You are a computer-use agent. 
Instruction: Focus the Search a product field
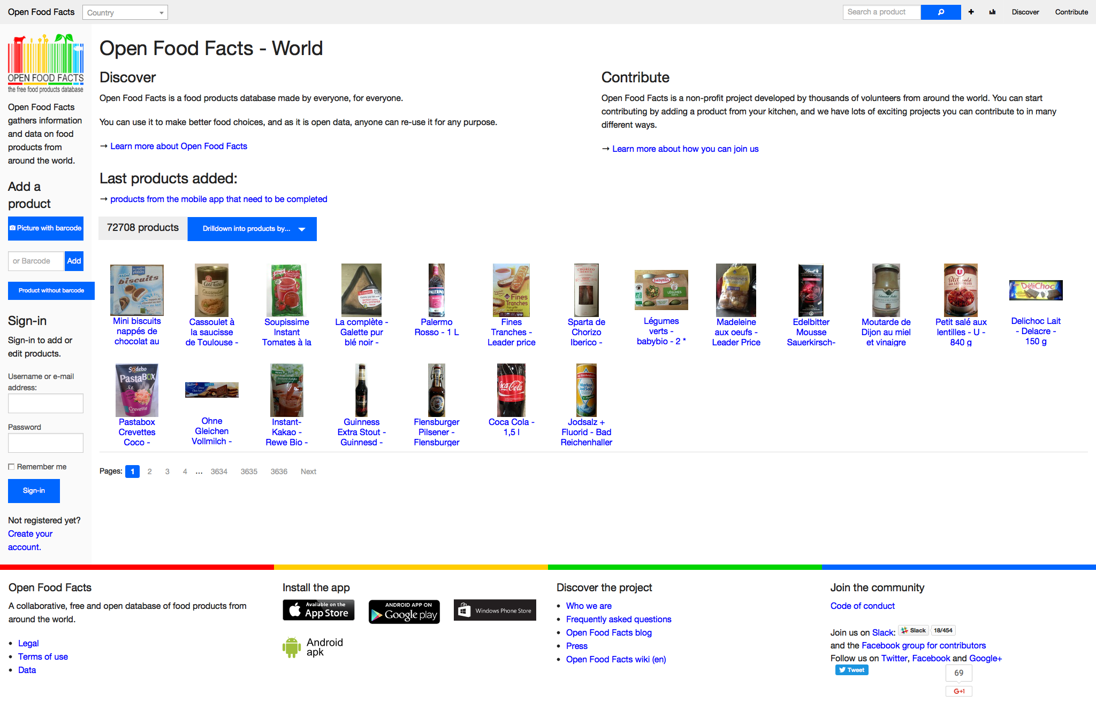pyautogui.click(x=882, y=12)
